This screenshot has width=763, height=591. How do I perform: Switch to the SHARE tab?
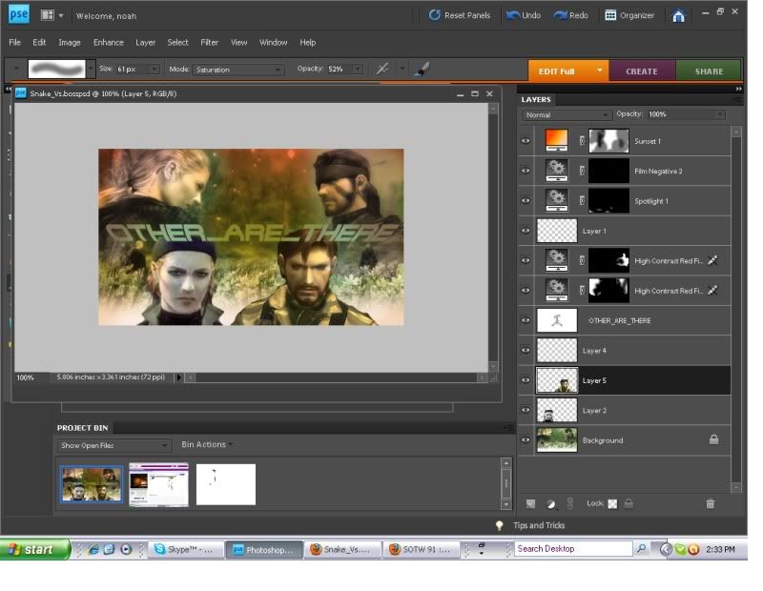click(x=709, y=71)
